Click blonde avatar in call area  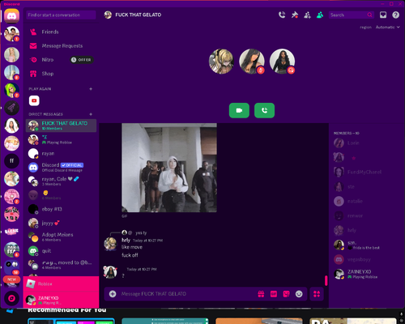point(221,62)
